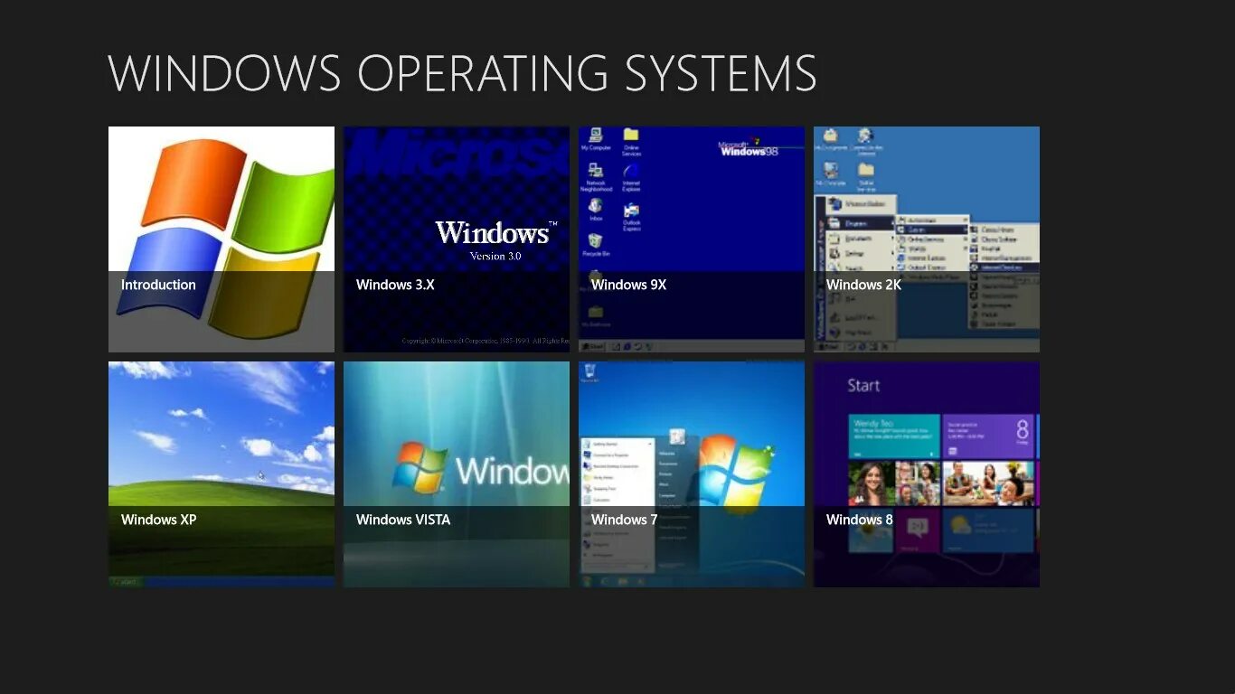Open the Windows 3.X tile
Image resolution: width=1235 pixels, height=694 pixels.
pyautogui.click(x=457, y=239)
